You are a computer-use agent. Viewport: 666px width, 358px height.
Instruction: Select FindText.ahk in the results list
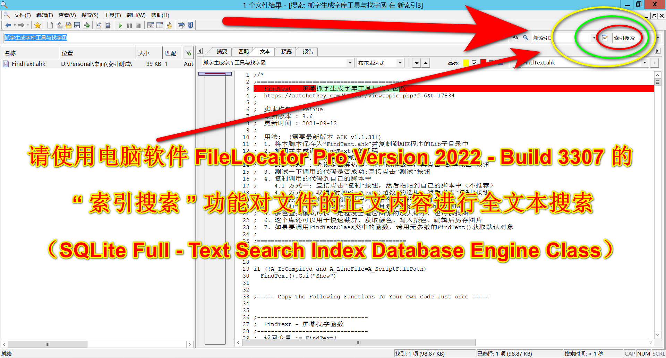28,64
